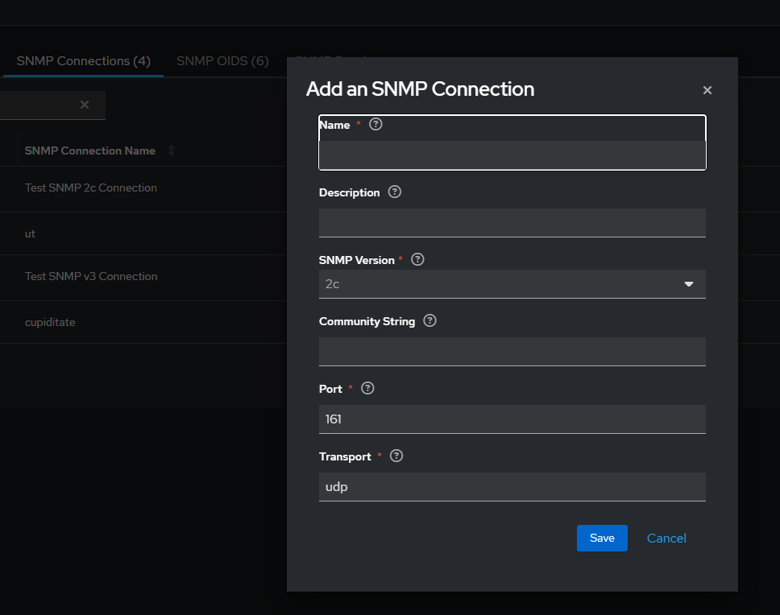Save the new SNMP connection

coord(602,538)
